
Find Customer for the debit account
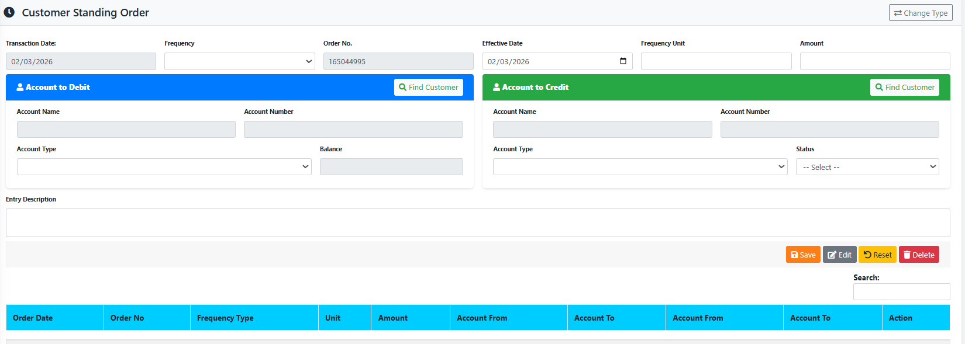(x=428, y=87)
